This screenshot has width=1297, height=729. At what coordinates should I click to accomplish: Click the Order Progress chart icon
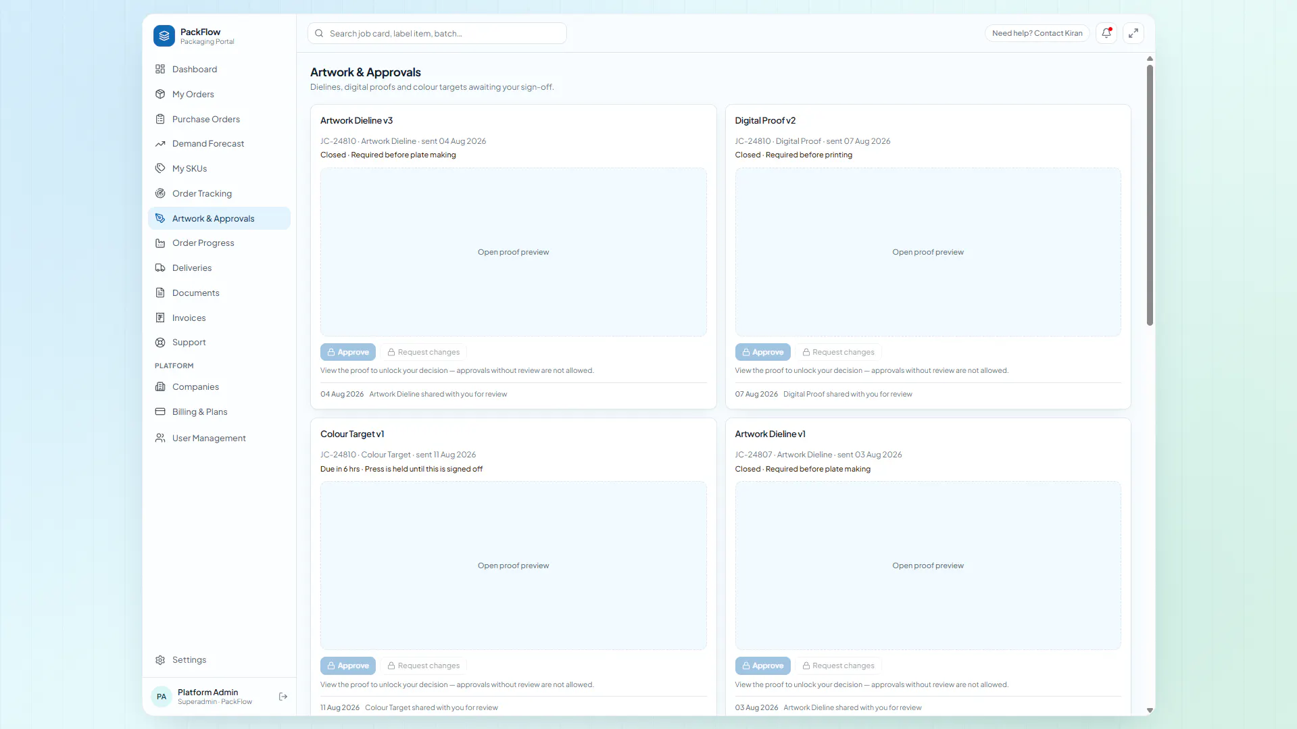(160, 243)
